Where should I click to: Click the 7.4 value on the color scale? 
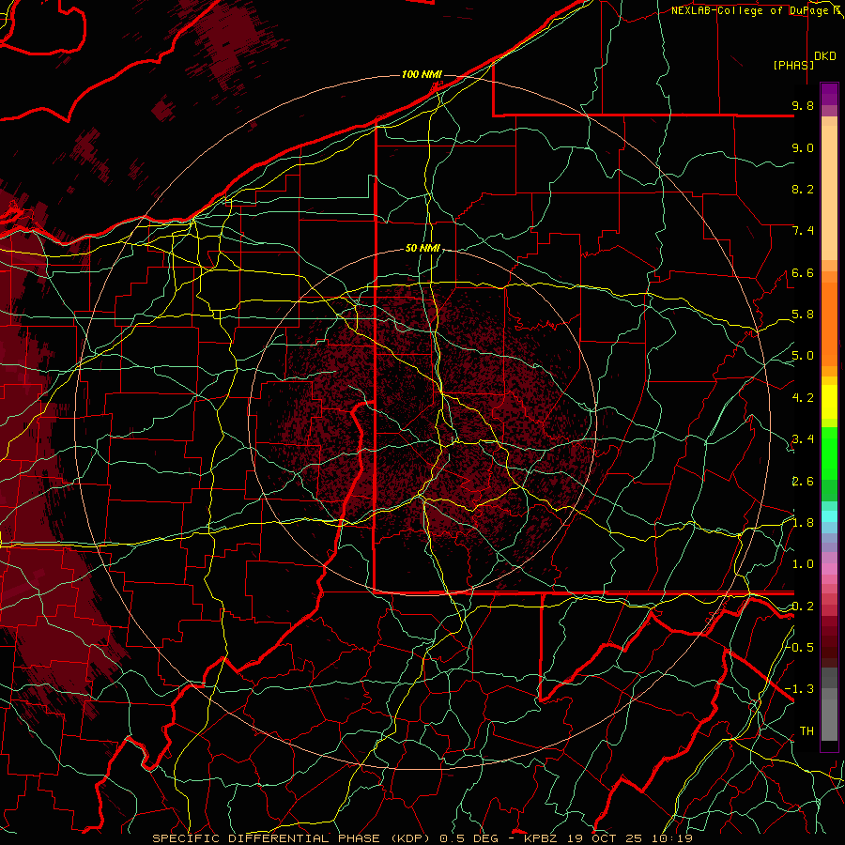point(803,231)
